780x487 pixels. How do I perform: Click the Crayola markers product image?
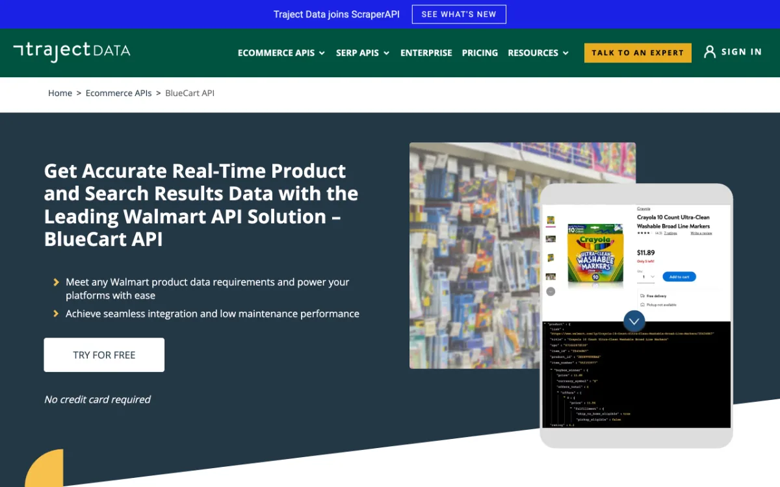pos(595,255)
